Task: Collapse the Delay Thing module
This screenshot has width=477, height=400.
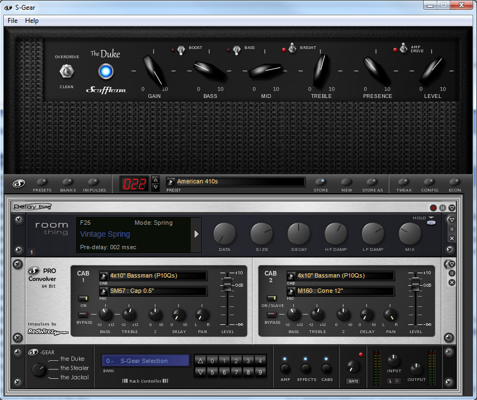Action: point(452,208)
